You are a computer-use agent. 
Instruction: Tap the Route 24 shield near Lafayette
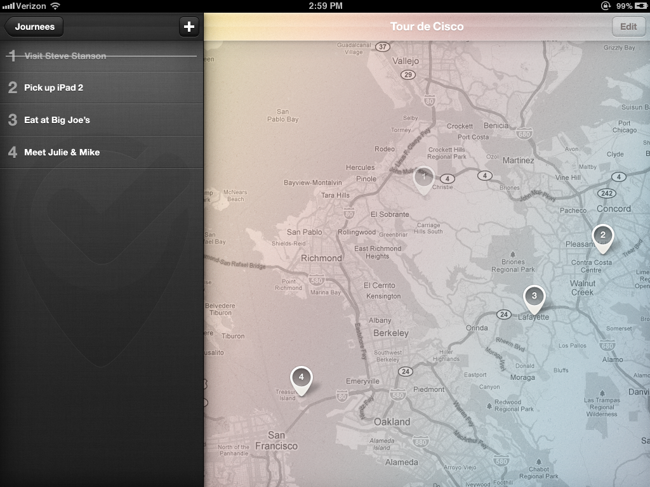(x=503, y=315)
